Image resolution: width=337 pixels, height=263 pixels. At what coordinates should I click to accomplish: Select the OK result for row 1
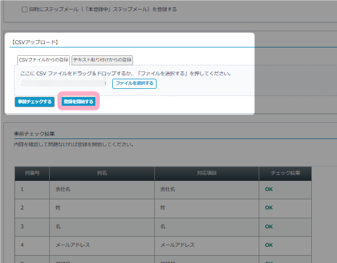coord(269,189)
